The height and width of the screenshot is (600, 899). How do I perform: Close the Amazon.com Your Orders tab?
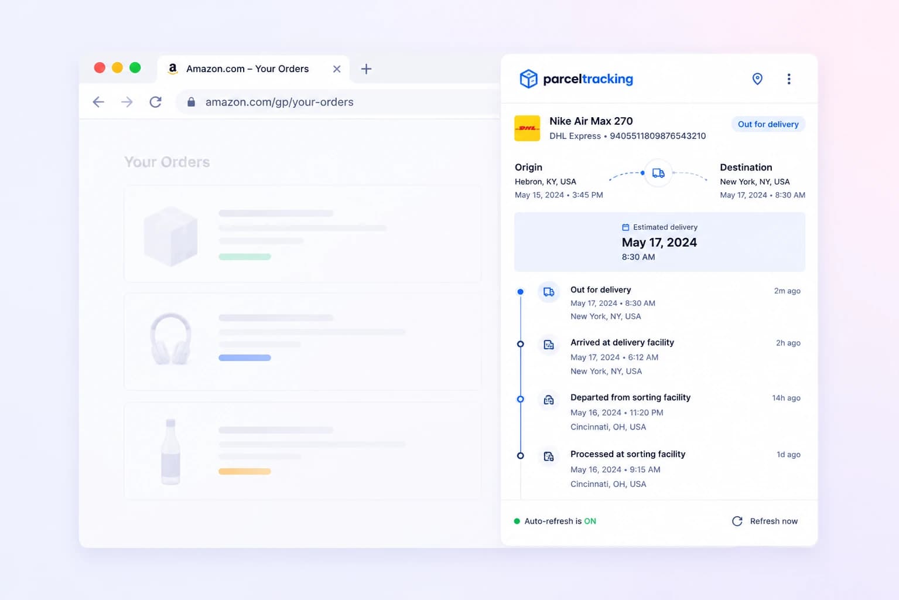click(337, 69)
